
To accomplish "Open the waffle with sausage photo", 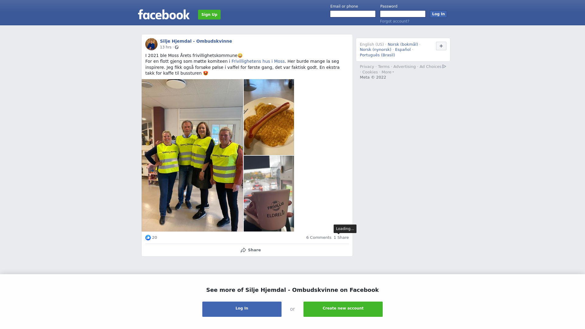I will pyautogui.click(x=269, y=117).
